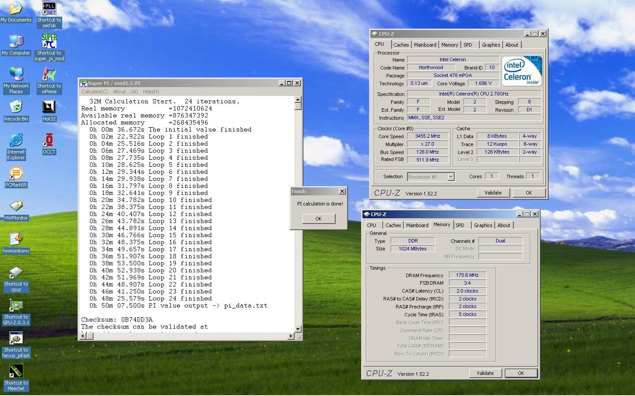
Task: Select the hwmonitorw desktop icon
Action: click(x=16, y=243)
